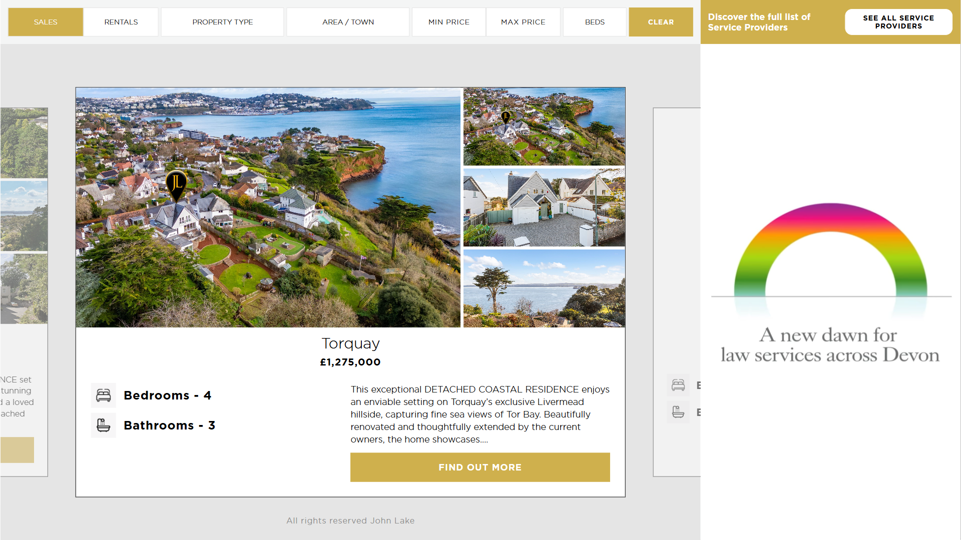This screenshot has height=540, width=961.
Task: Click the bed icon on next property card
Action: click(678, 385)
